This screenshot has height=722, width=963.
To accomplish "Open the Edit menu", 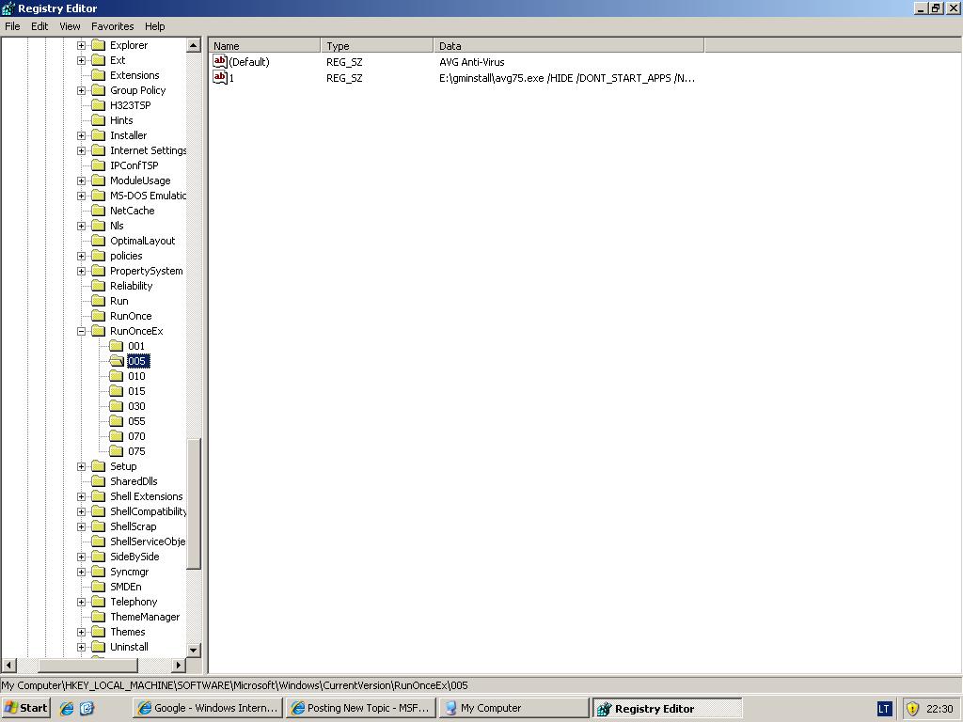I will pyautogui.click(x=39, y=26).
